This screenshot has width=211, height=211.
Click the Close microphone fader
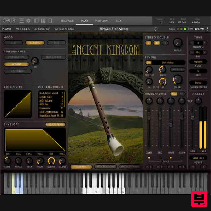(x=149, y=116)
